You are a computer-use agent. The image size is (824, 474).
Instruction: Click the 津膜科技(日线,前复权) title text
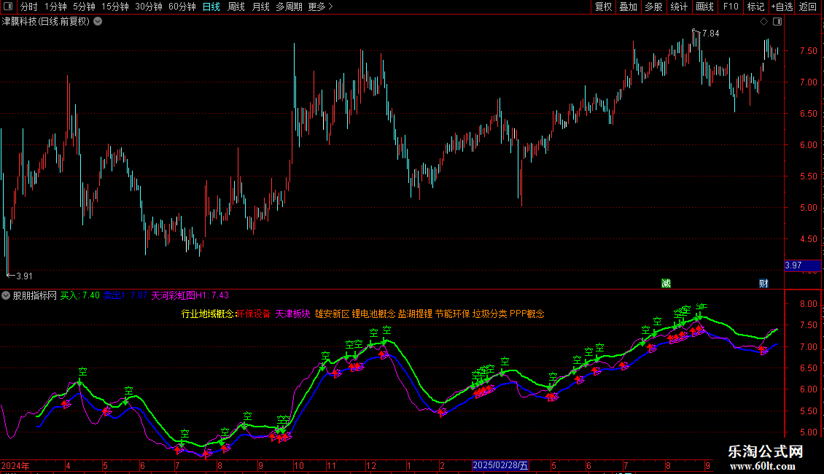pos(46,21)
